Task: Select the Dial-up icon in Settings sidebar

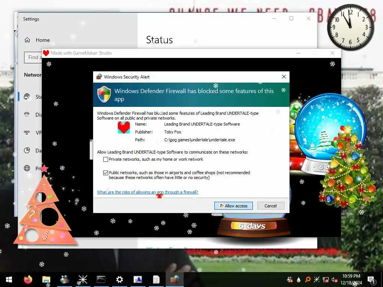Action: coord(27,114)
